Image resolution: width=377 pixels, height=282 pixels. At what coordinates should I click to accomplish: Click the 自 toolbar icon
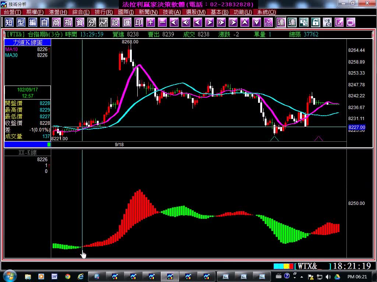45,22
